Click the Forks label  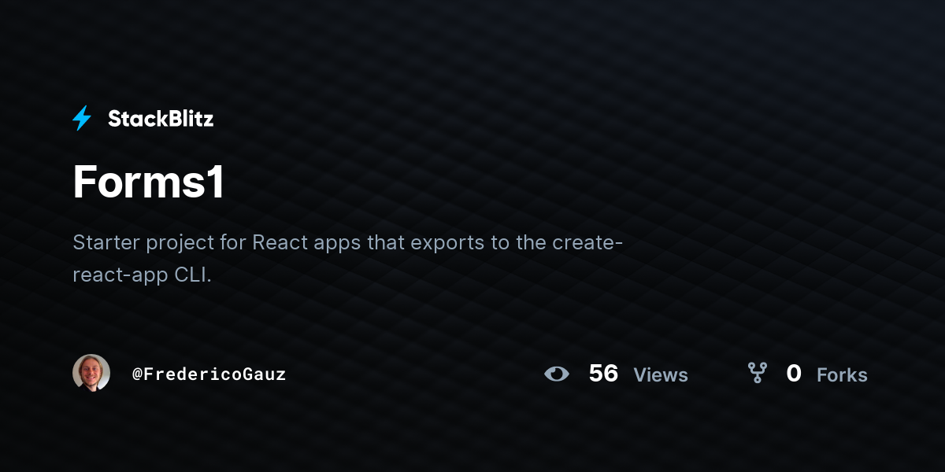[x=842, y=375]
